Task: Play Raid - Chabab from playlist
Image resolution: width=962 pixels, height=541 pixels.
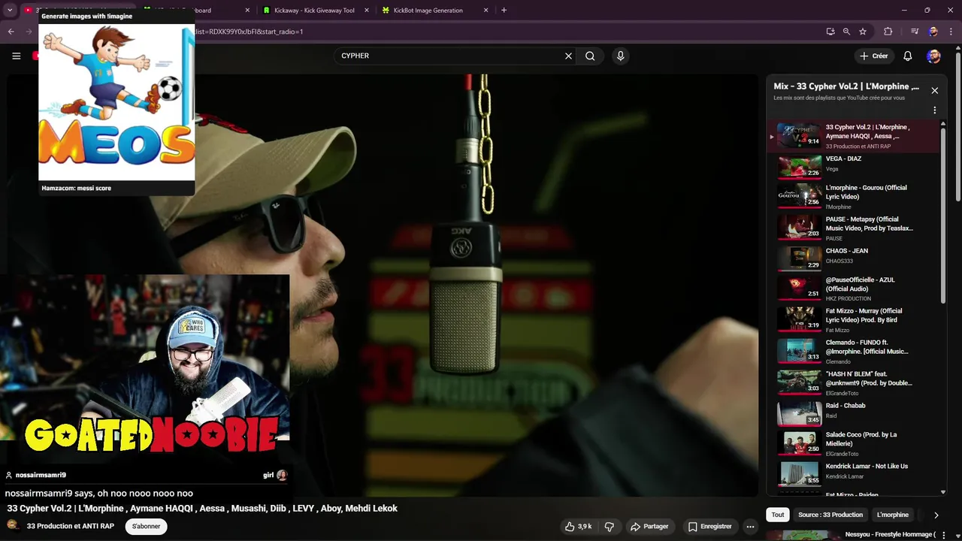Action: pos(853,413)
